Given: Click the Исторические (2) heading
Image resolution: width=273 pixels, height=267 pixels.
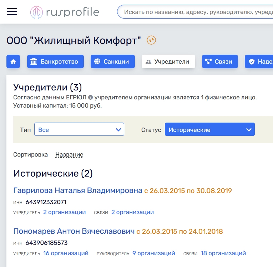Looking at the screenshot, I should point(53,173).
